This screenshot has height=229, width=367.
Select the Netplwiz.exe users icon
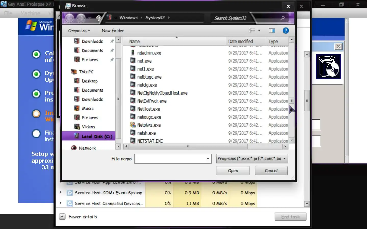[133, 125]
